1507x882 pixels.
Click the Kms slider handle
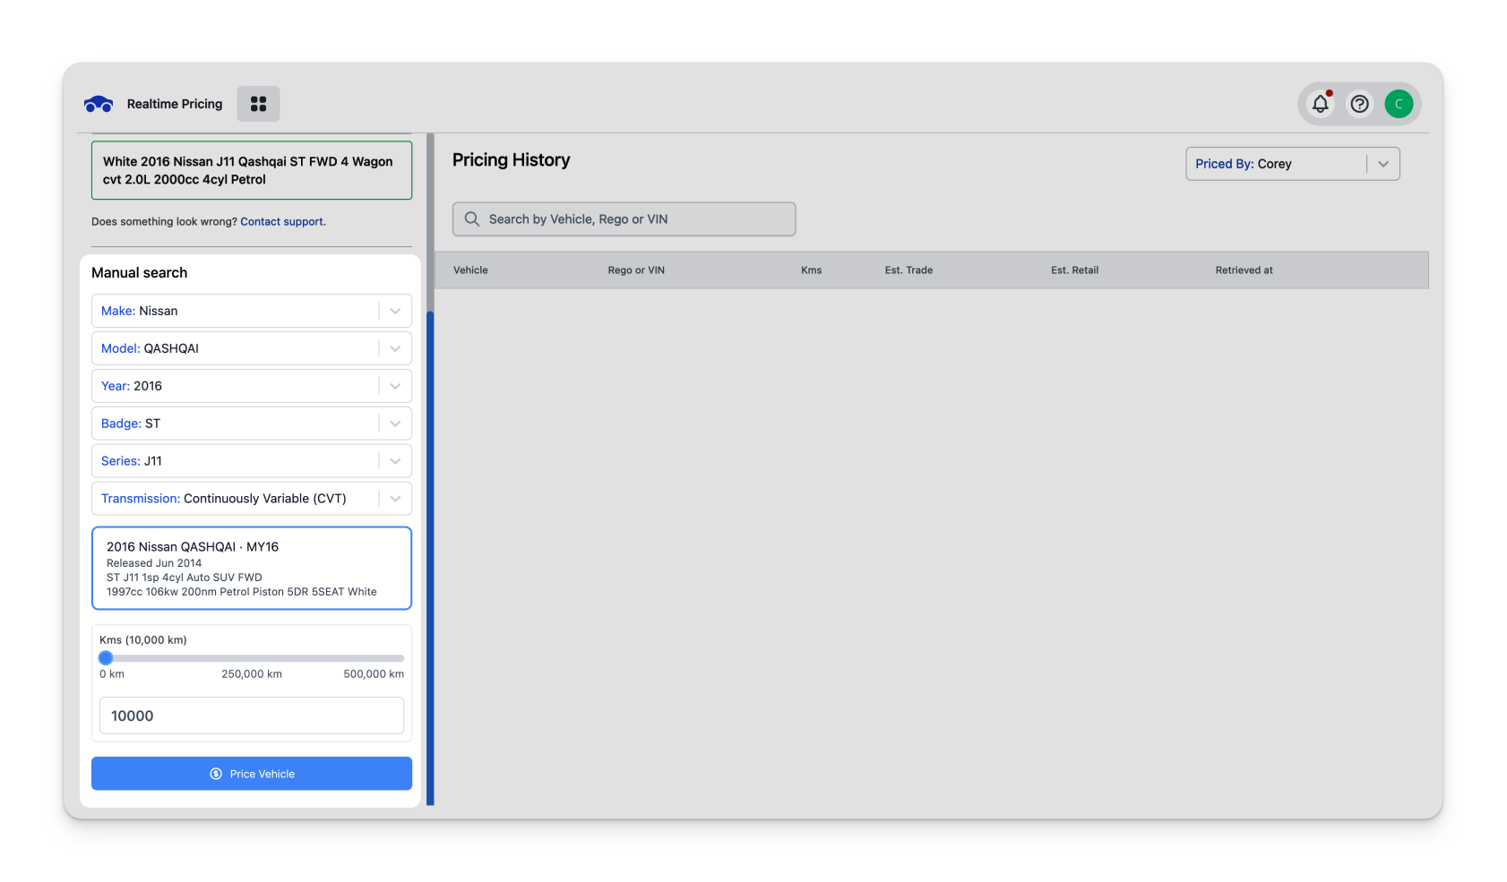pos(106,658)
